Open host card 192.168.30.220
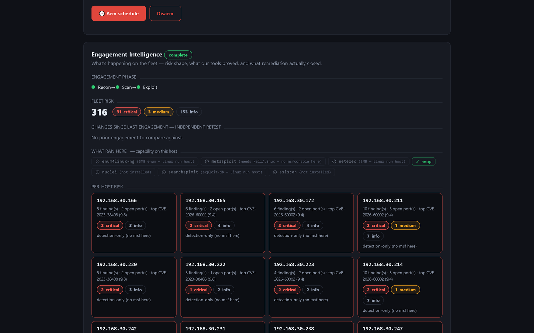This screenshot has height=333, width=534. pos(134,287)
